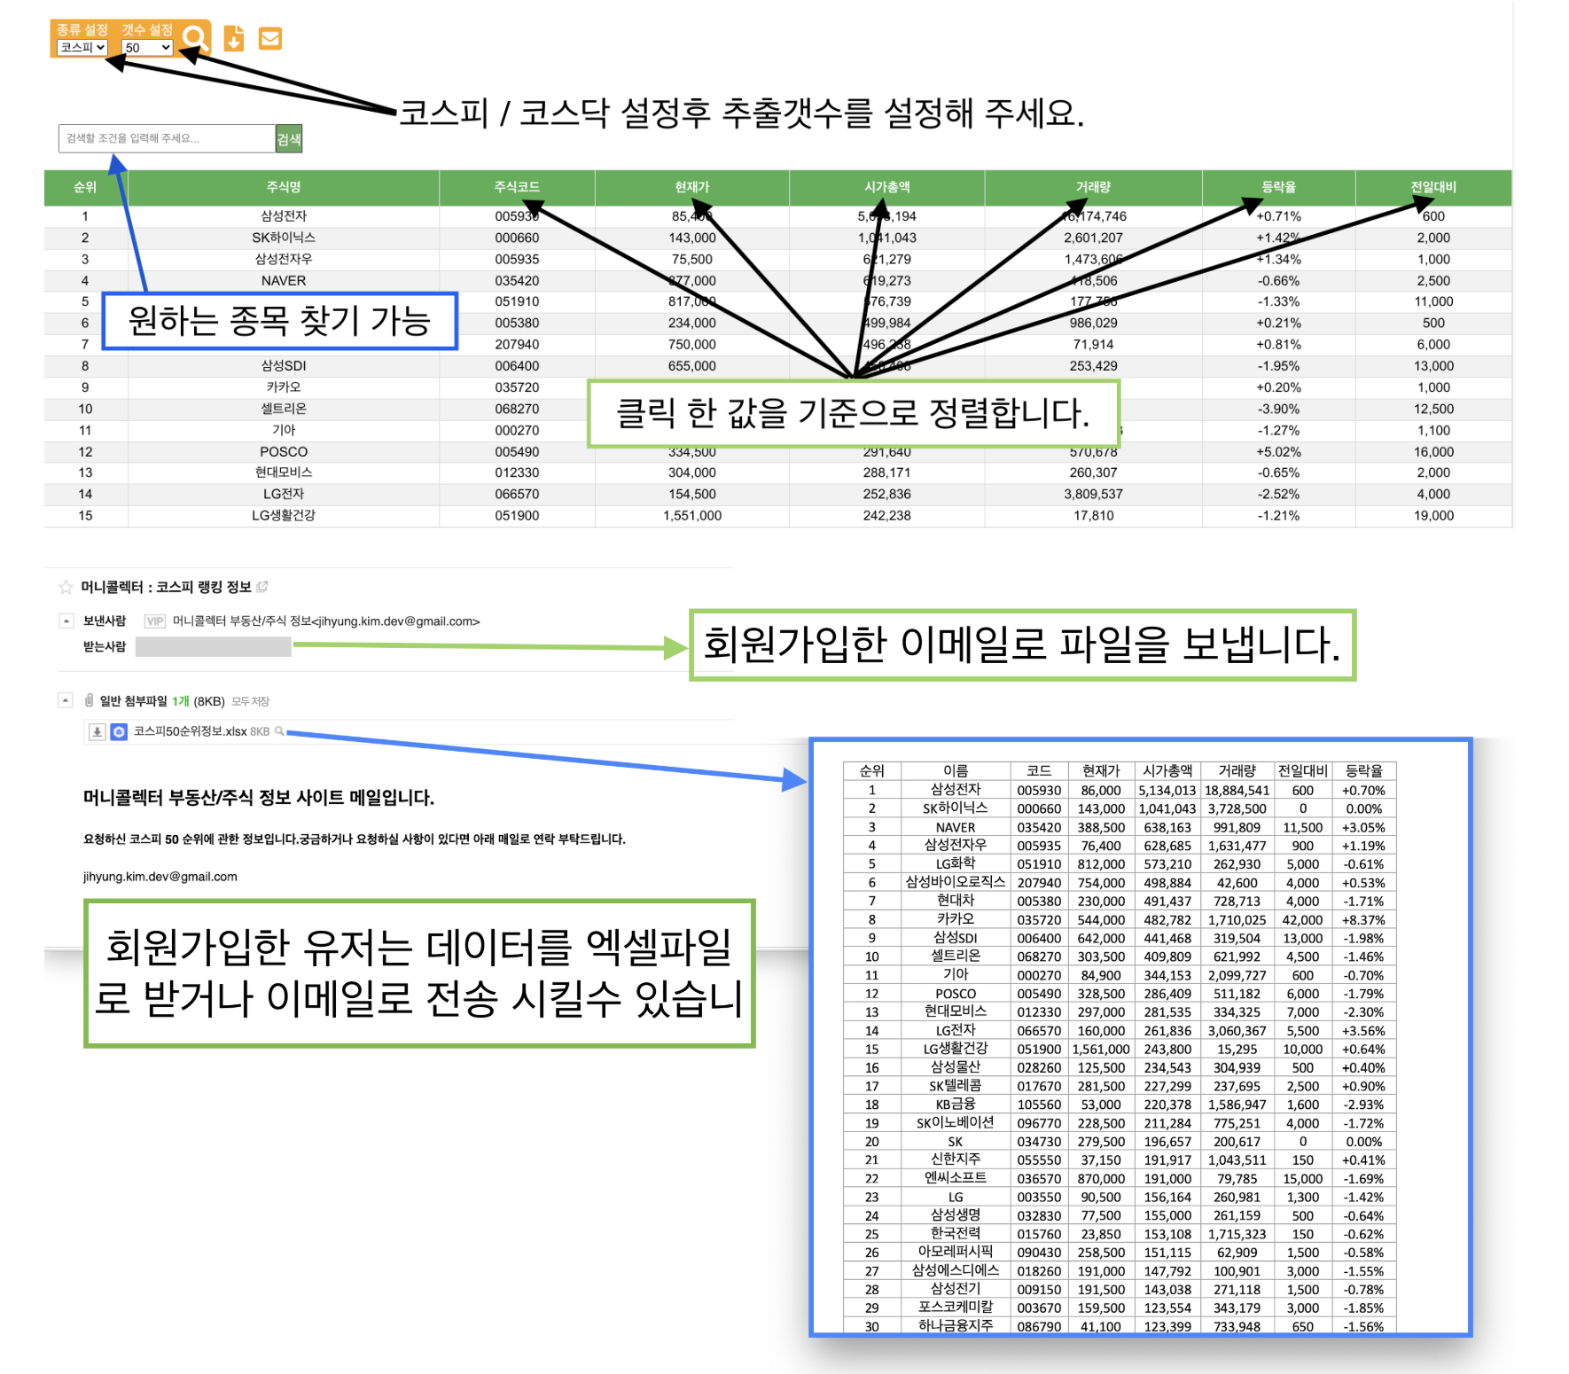Click the green 검색 button
The image size is (1569, 1374).
click(289, 138)
